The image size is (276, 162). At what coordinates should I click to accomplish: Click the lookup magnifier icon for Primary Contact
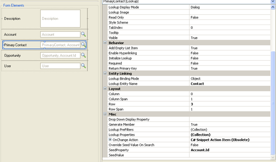point(83,45)
